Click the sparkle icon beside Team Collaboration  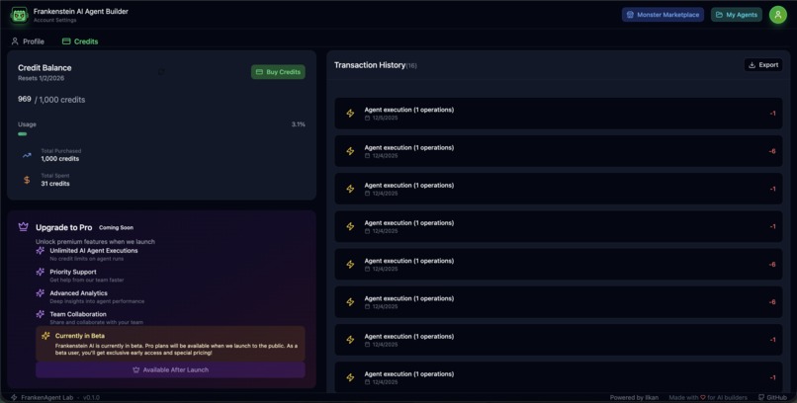click(41, 314)
